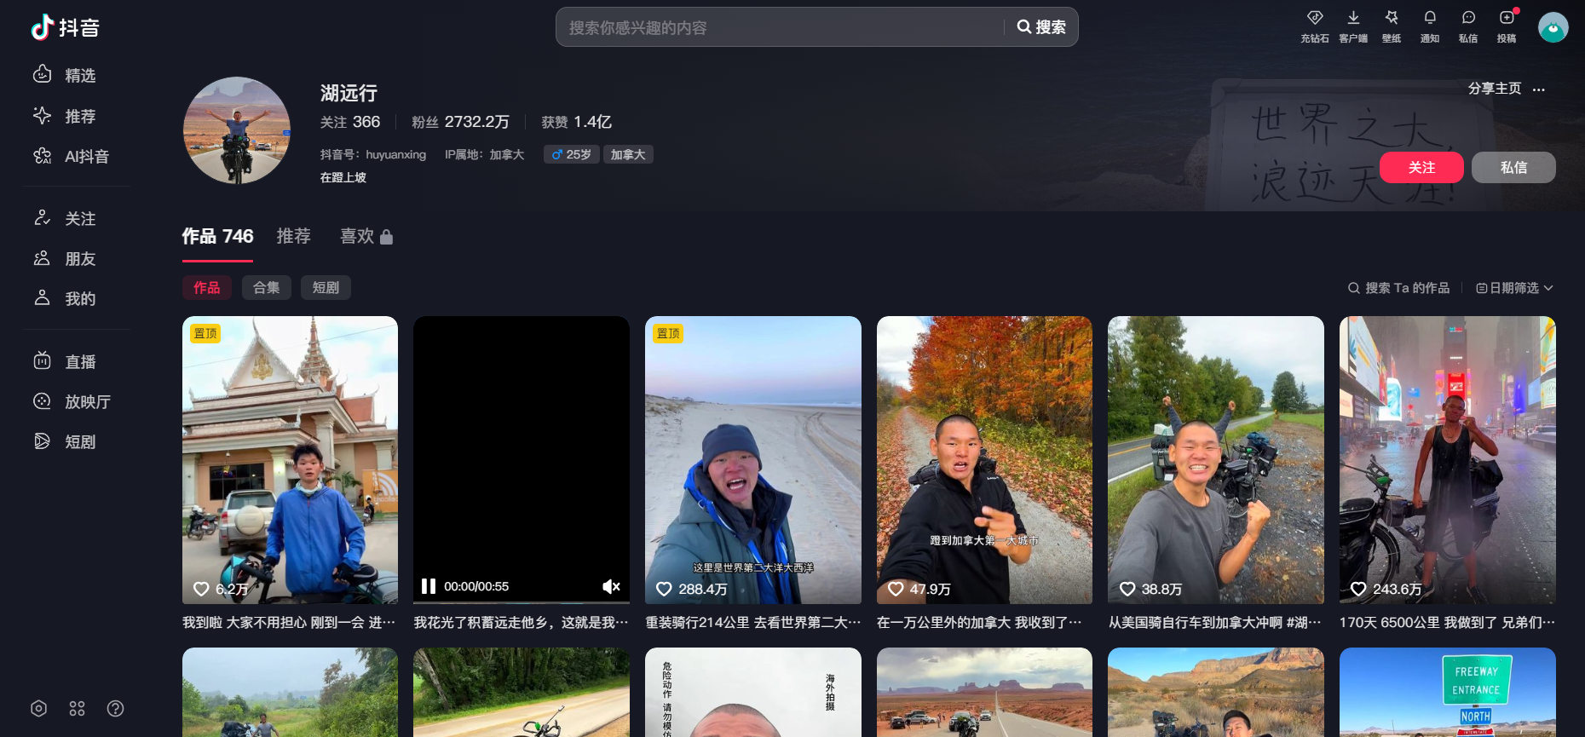Screen dimensions: 1585x737
Task: Open 投稿 upload icon
Action: 1507,26
